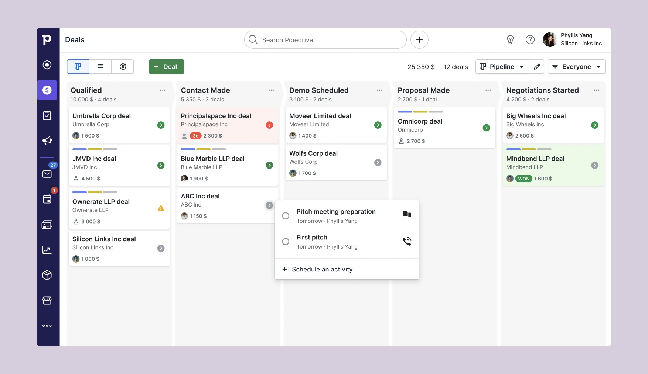
Task: Click Silicon Links Inc deal title
Action: pyautogui.click(x=104, y=239)
